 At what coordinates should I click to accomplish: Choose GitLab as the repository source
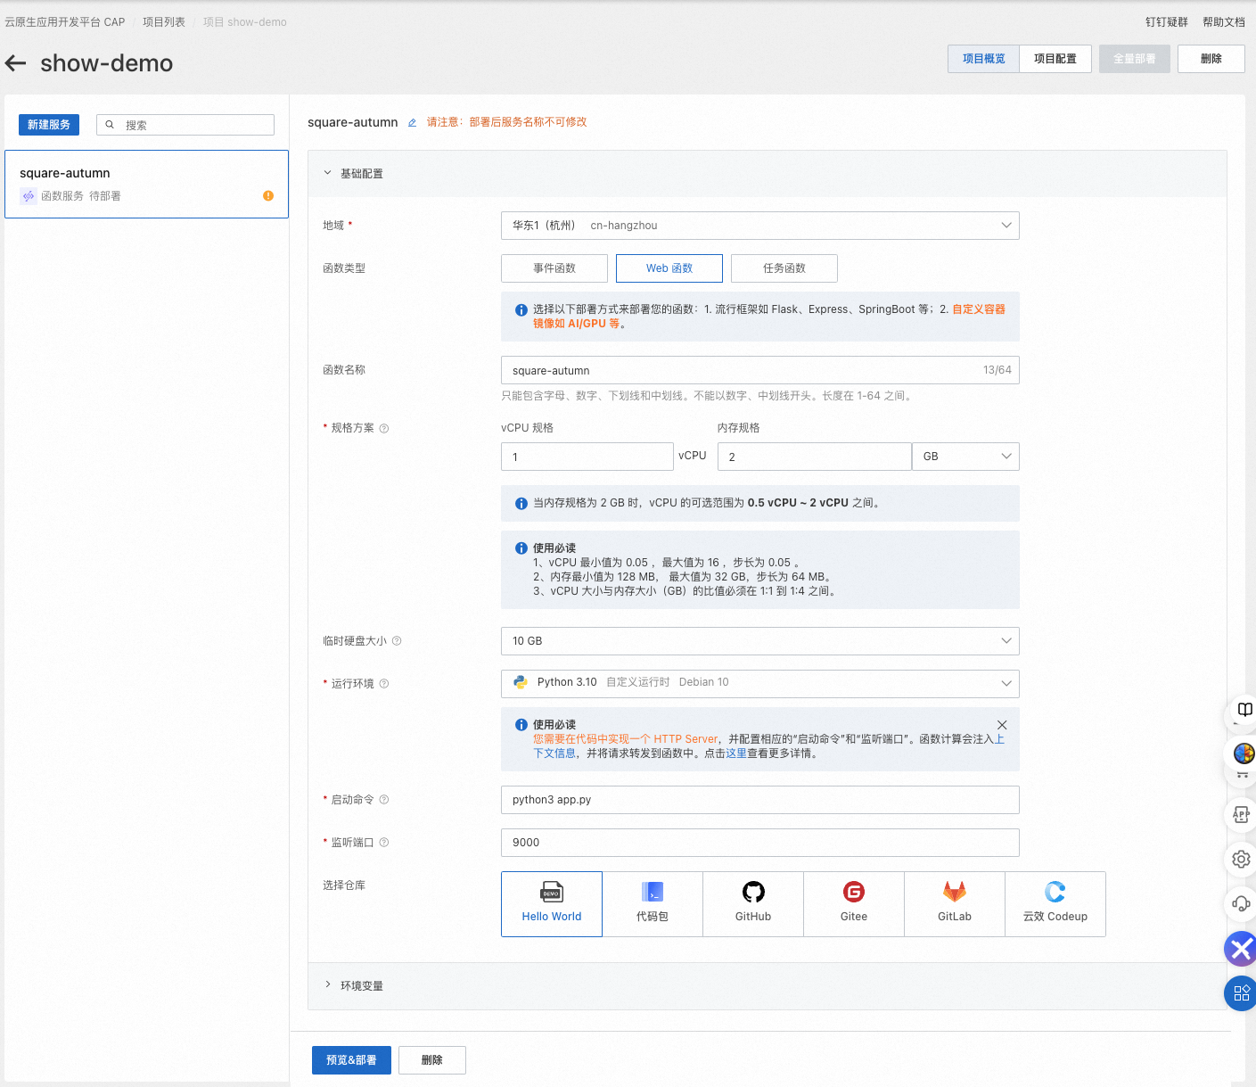(x=955, y=904)
